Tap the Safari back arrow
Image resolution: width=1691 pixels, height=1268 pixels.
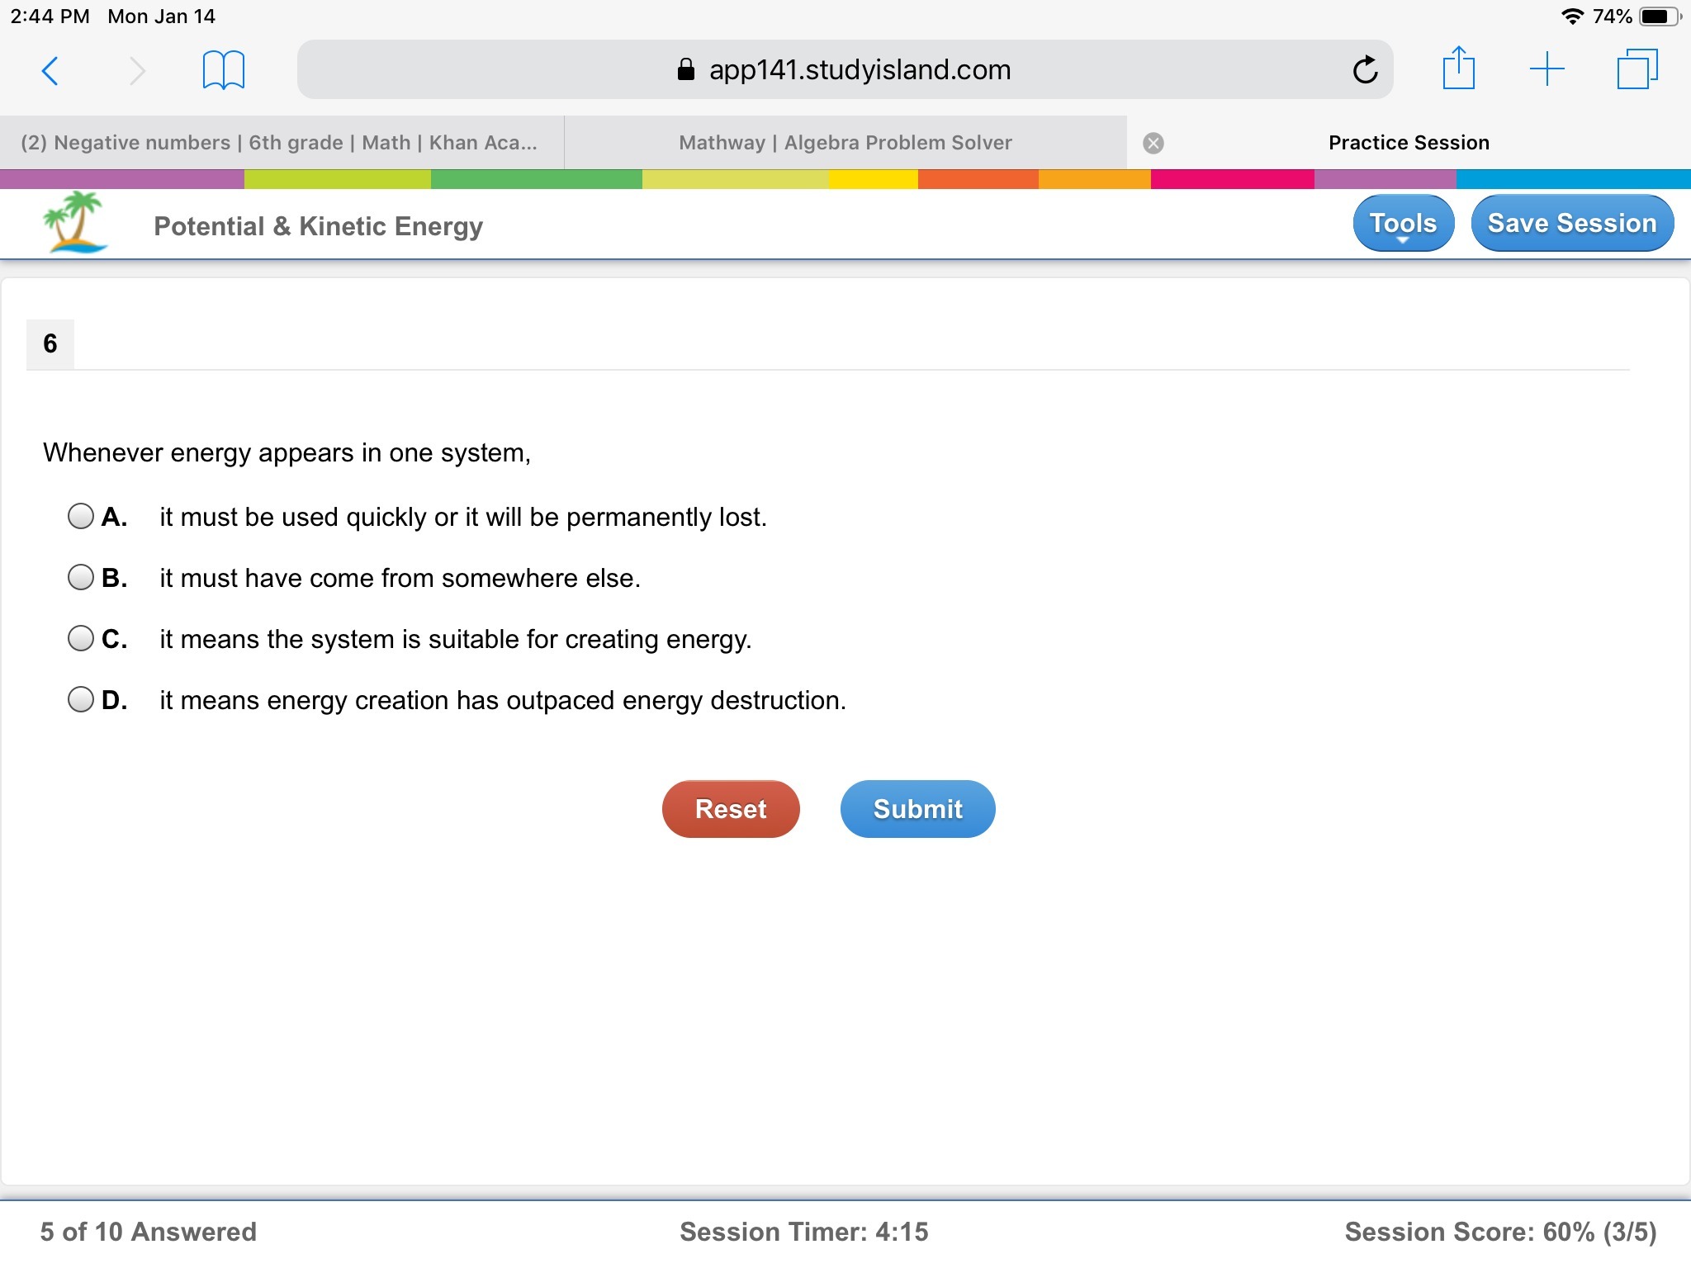pos(50,70)
